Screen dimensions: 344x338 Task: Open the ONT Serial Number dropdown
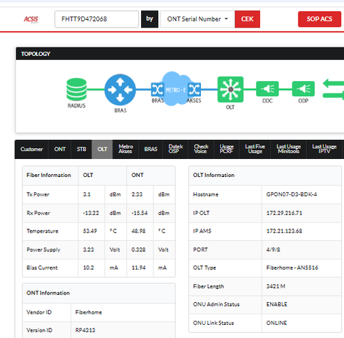(197, 19)
